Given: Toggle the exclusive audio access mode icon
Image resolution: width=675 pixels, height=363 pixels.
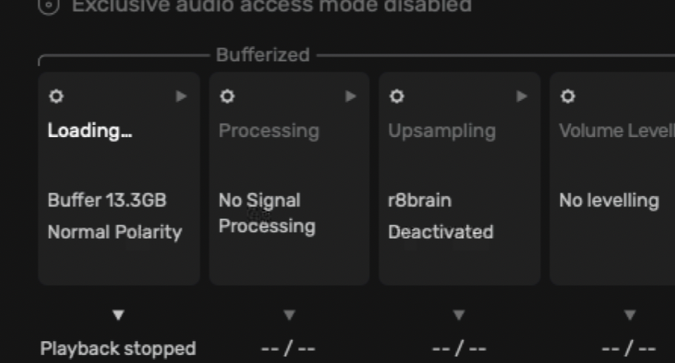Looking at the screenshot, I should coord(48,6).
